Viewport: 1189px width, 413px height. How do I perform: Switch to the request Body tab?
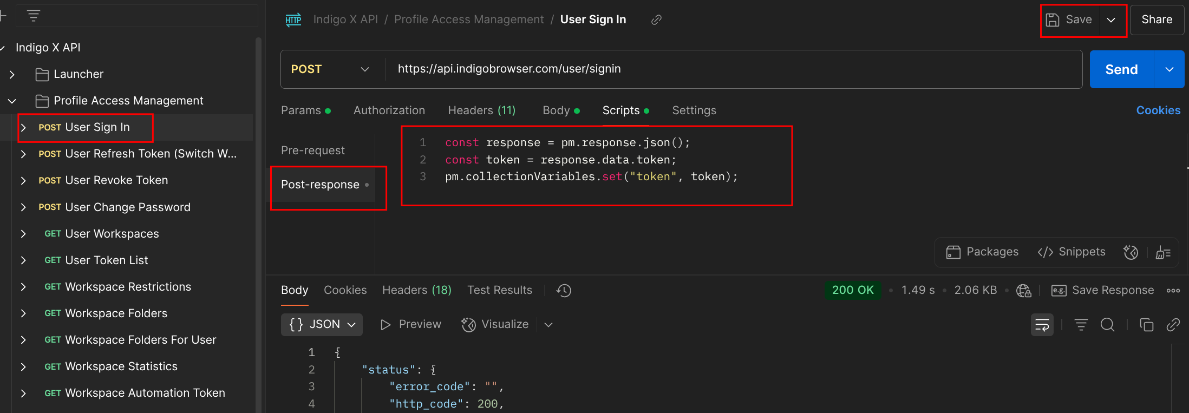561,110
